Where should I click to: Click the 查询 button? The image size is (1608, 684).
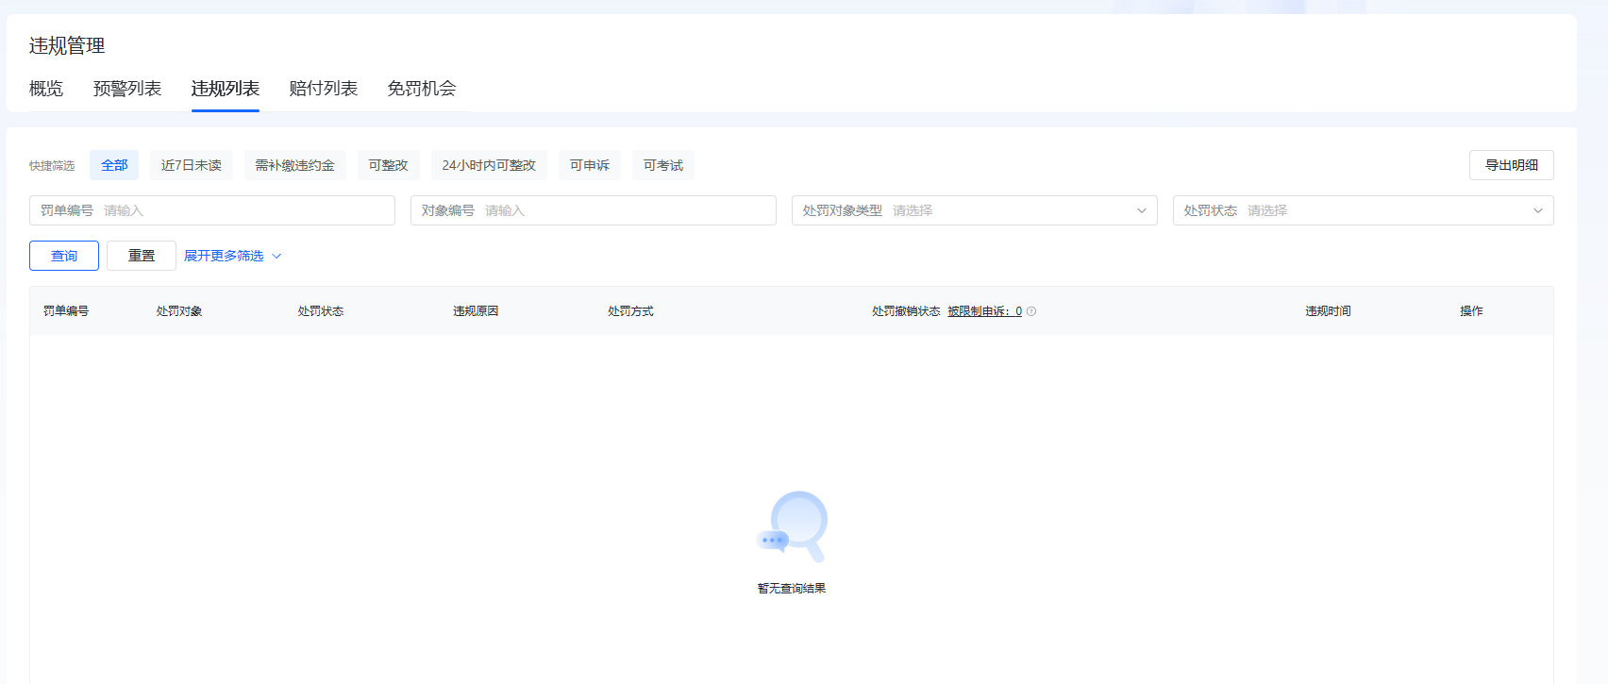[64, 256]
